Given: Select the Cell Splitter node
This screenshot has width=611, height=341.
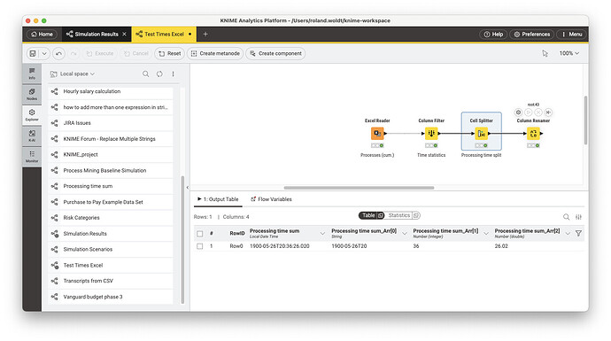Looking at the screenshot, I should [x=481, y=133].
